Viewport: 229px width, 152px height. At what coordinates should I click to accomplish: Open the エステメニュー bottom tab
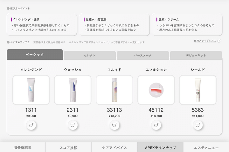pyautogui.click(x=206, y=148)
